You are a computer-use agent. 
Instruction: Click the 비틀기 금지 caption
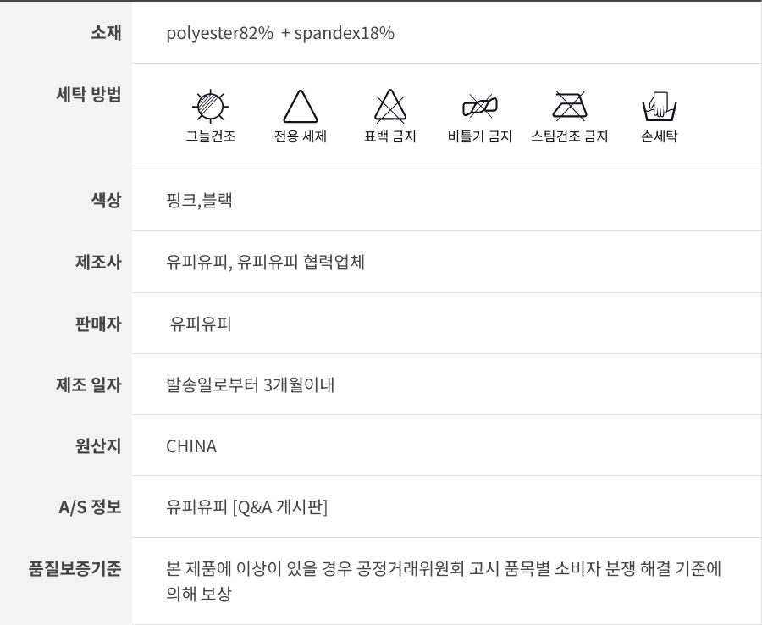(x=479, y=136)
